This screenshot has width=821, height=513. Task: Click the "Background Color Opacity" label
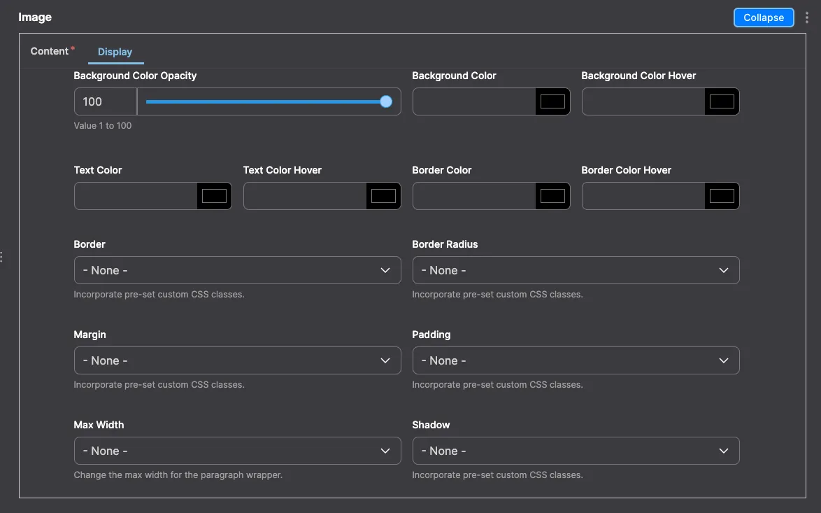135,76
